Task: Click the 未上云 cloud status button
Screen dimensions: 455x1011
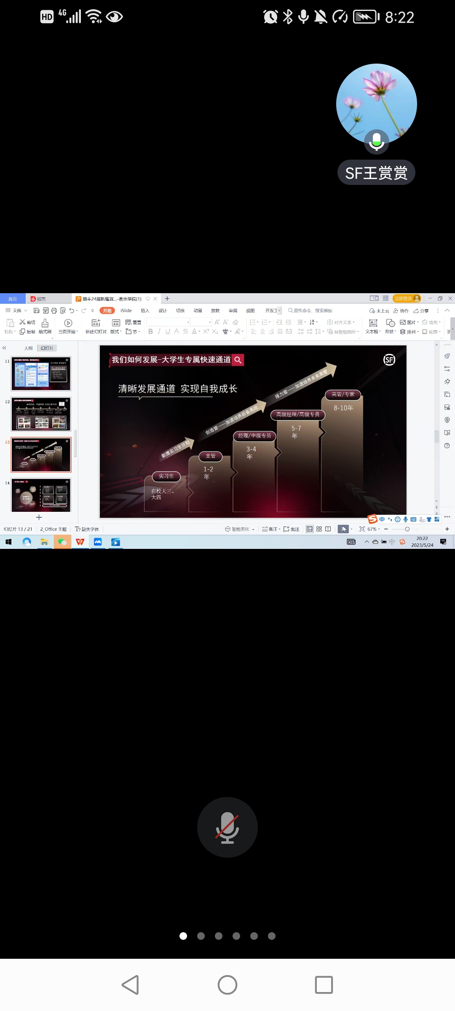Action: pos(379,310)
